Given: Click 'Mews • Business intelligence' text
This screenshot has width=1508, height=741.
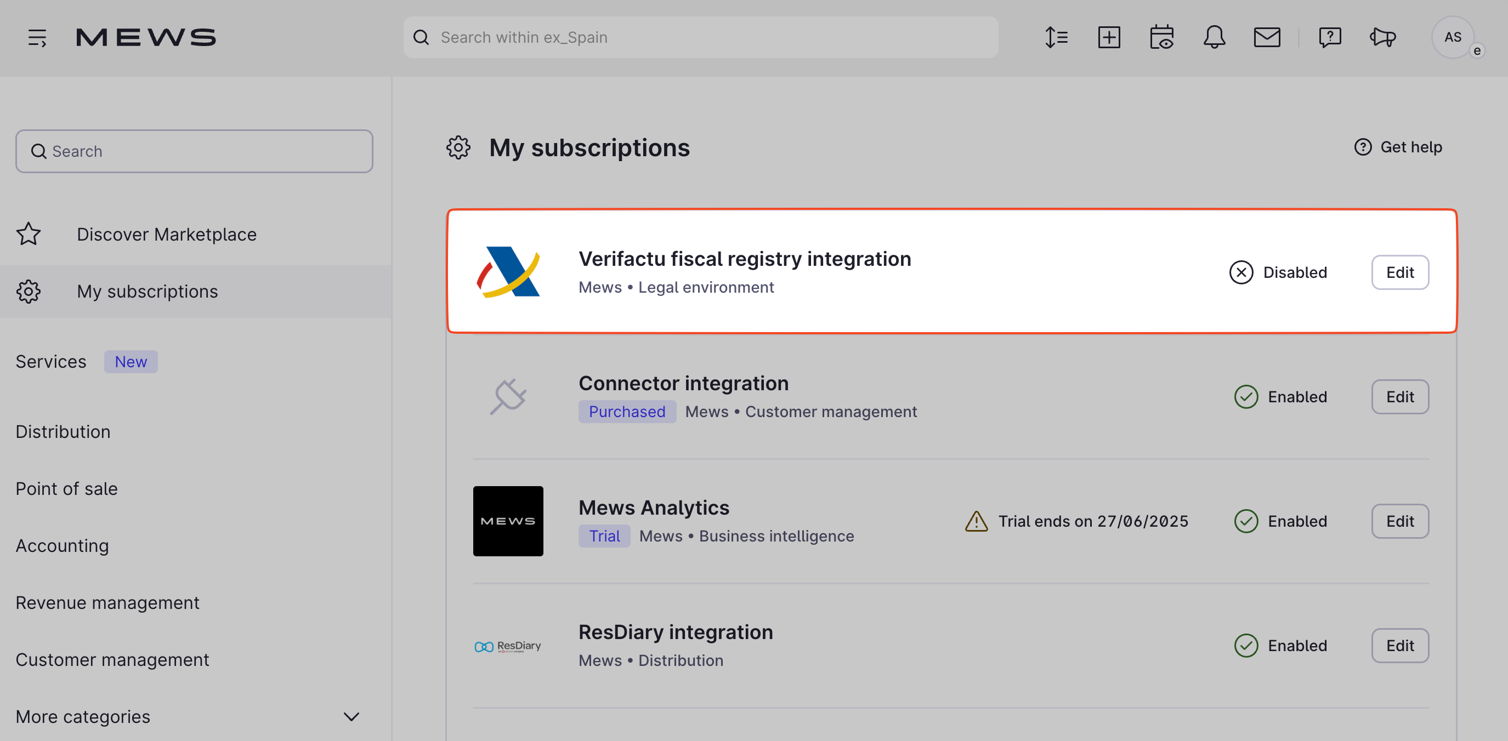Looking at the screenshot, I should [746, 535].
